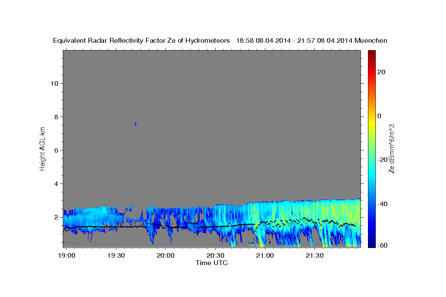
Task: Click the colorbar label 'Ze dBmm^6/m^3'
Action: coord(391,148)
